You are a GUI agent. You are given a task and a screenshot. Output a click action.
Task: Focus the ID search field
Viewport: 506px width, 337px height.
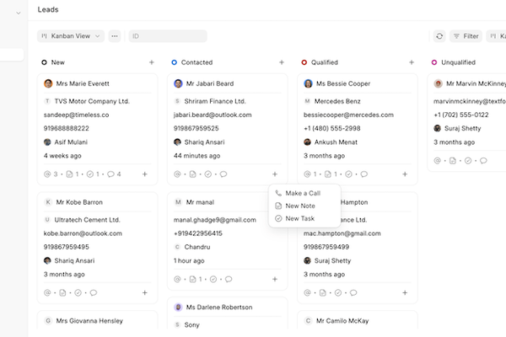(x=168, y=36)
